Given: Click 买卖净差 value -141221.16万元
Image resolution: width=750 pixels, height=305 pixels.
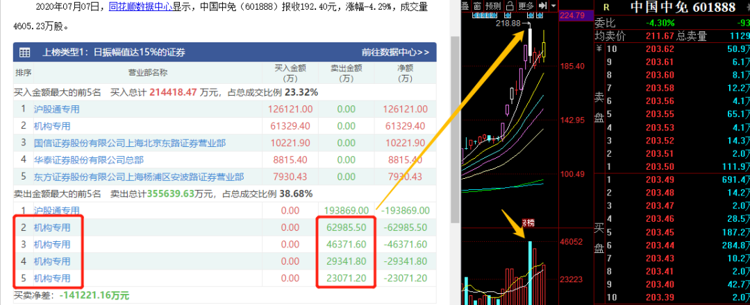Looking at the screenshot, I should click(x=94, y=295).
